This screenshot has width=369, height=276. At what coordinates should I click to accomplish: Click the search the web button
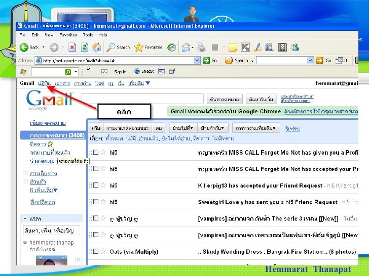coord(261,99)
